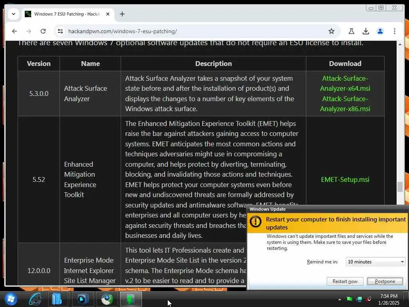Viewport: 409px width, 307px height.
Task: Launch Internet Explorer from taskbar
Action: click(x=35, y=299)
